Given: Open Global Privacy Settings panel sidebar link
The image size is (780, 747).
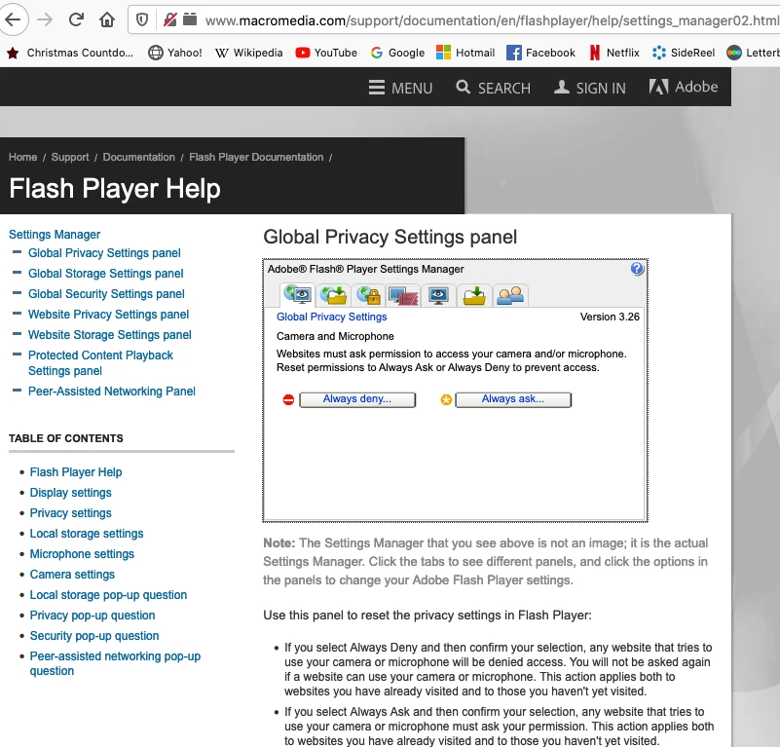Looking at the screenshot, I should pos(104,253).
